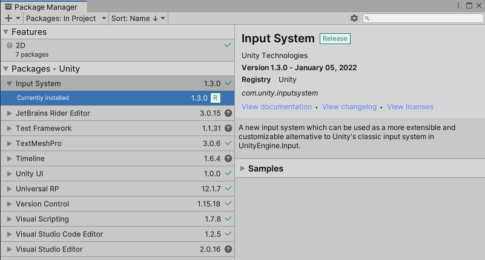The width and height of the screenshot is (485, 260).
Task: Collapse the Input System package arrow
Action: 10,83
